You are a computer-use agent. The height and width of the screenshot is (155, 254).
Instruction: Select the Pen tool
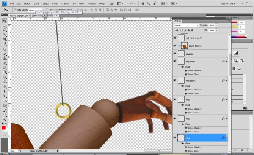click(5, 87)
